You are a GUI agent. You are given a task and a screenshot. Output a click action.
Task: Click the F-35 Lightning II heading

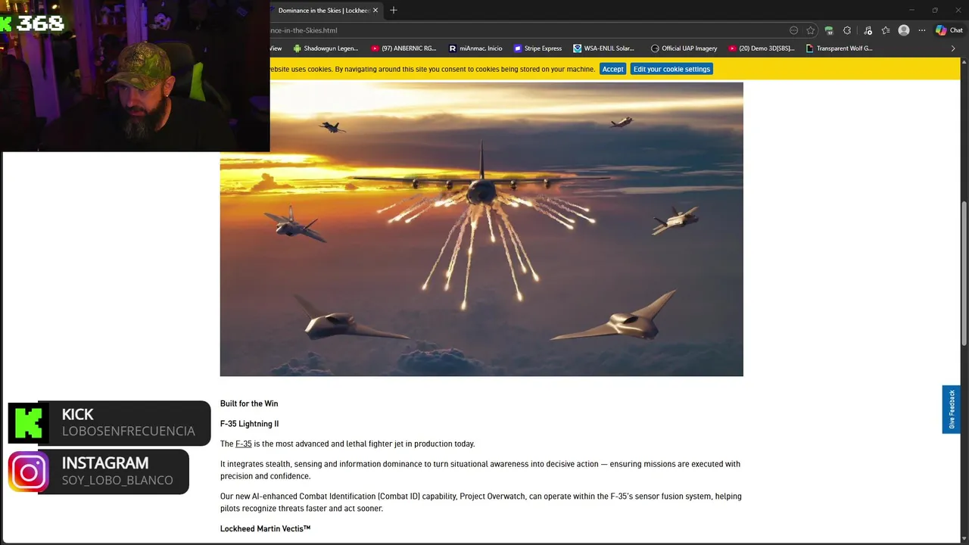(x=249, y=424)
